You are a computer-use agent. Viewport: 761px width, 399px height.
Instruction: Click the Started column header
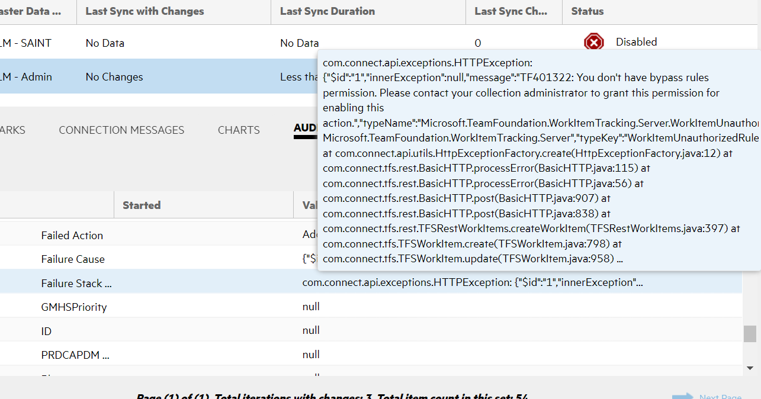point(142,205)
